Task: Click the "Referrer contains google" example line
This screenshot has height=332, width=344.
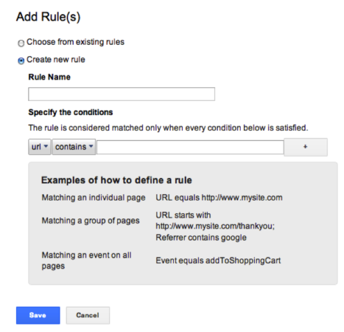Action: click(x=201, y=238)
